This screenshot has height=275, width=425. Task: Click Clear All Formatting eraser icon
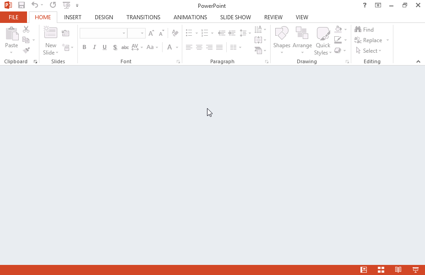tap(175, 33)
